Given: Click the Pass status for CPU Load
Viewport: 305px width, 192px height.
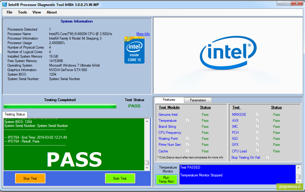Looking at the screenshot, I should coord(276,151).
